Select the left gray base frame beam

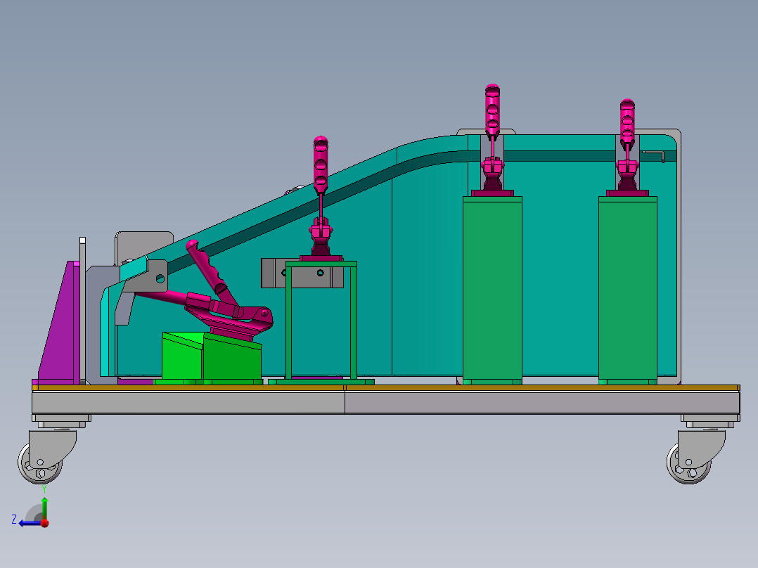[188, 403]
